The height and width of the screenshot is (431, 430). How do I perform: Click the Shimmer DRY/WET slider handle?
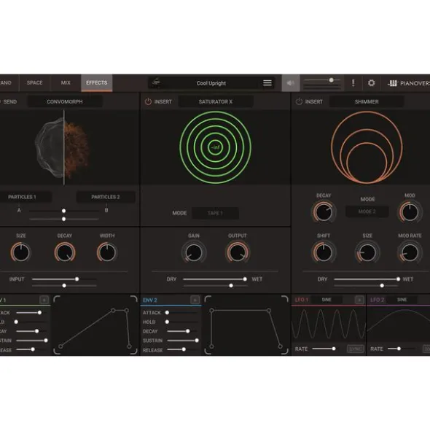point(398,279)
